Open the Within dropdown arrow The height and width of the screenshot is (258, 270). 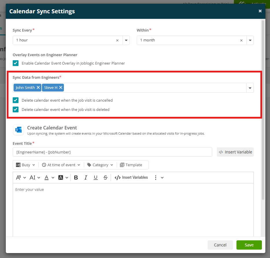pos(250,40)
